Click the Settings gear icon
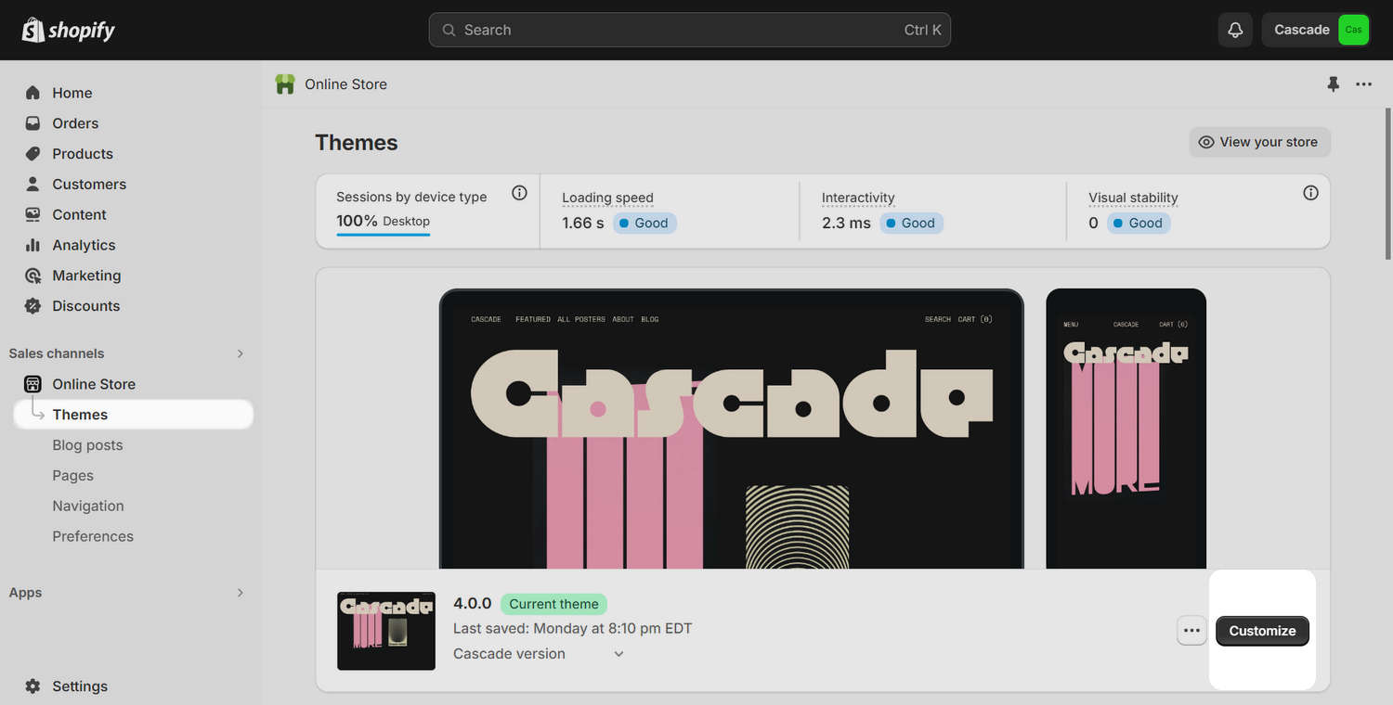This screenshot has width=1393, height=705. (33, 686)
